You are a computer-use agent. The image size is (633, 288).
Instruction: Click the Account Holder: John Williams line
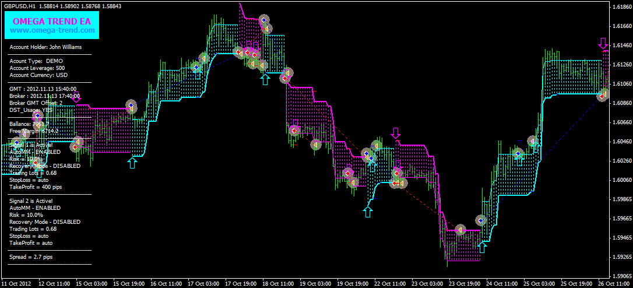tap(45, 47)
